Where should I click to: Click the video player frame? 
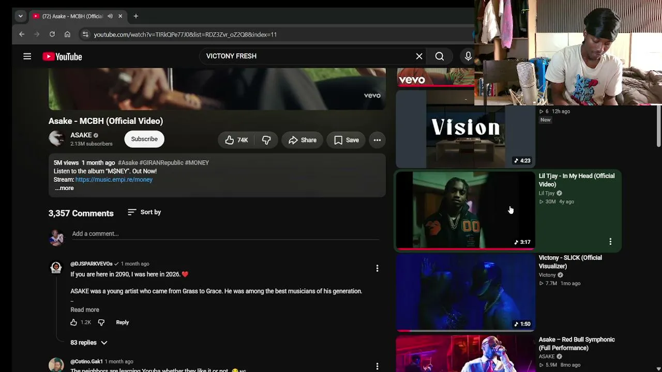pos(217,89)
